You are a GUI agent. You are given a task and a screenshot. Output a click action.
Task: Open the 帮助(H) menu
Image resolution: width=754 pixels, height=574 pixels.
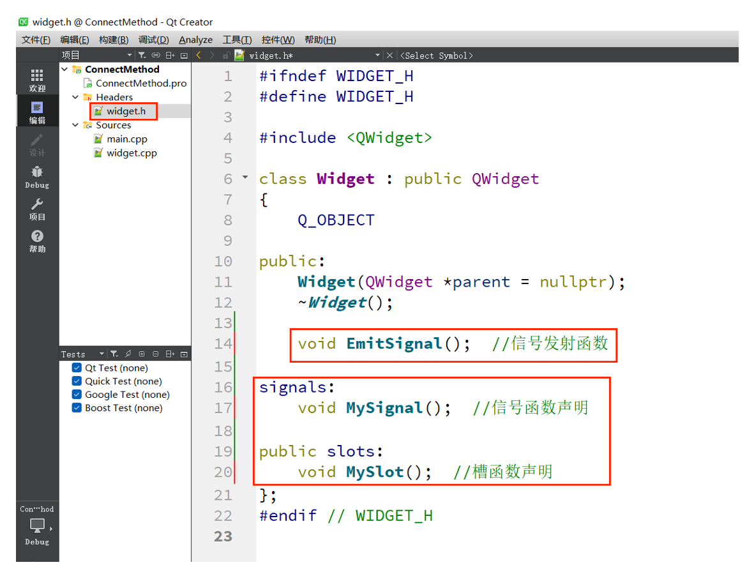tap(320, 40)
